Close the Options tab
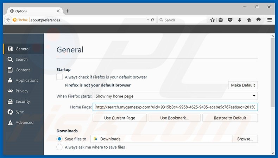Image resolution: width=278 pixels, height=158 pixels. 58,11
